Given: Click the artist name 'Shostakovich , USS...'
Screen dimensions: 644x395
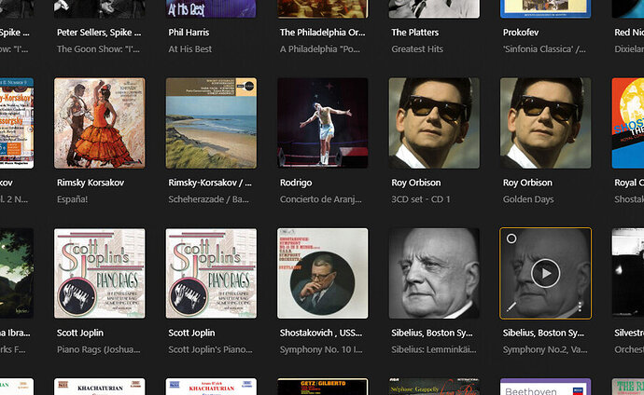Looking at the screenshot, I should click(321, 334).
